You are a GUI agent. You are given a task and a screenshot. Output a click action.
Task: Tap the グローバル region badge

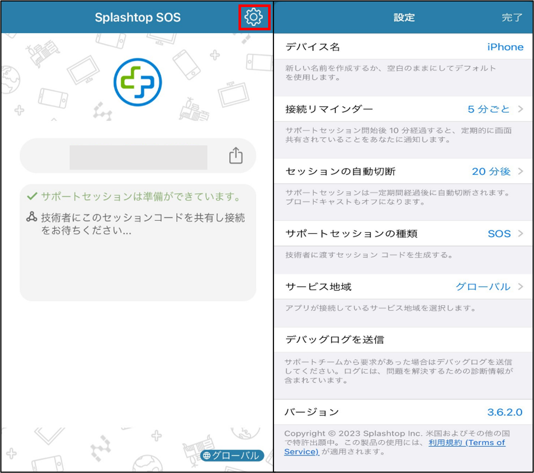[232, 456]
